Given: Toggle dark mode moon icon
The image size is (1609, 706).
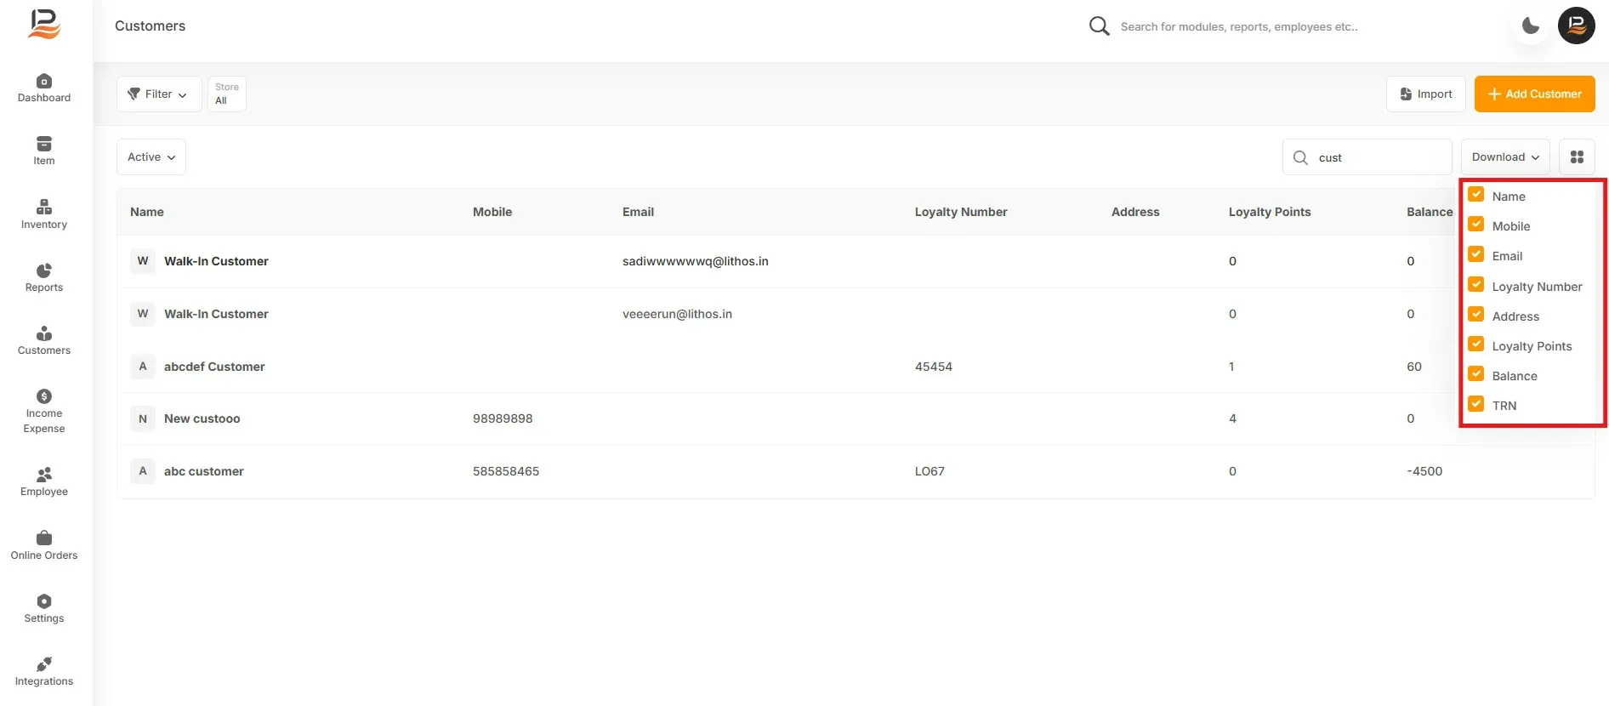Looking at the screenshot, I should 1531,26.
